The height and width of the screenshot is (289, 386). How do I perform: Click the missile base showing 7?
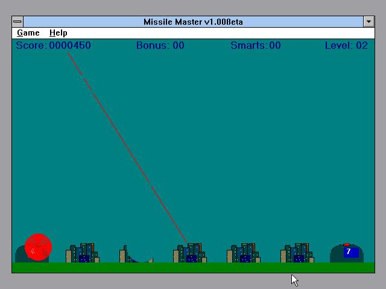coord(347,253)
